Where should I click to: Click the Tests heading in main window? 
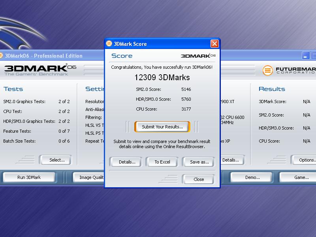tap(13, 89)
